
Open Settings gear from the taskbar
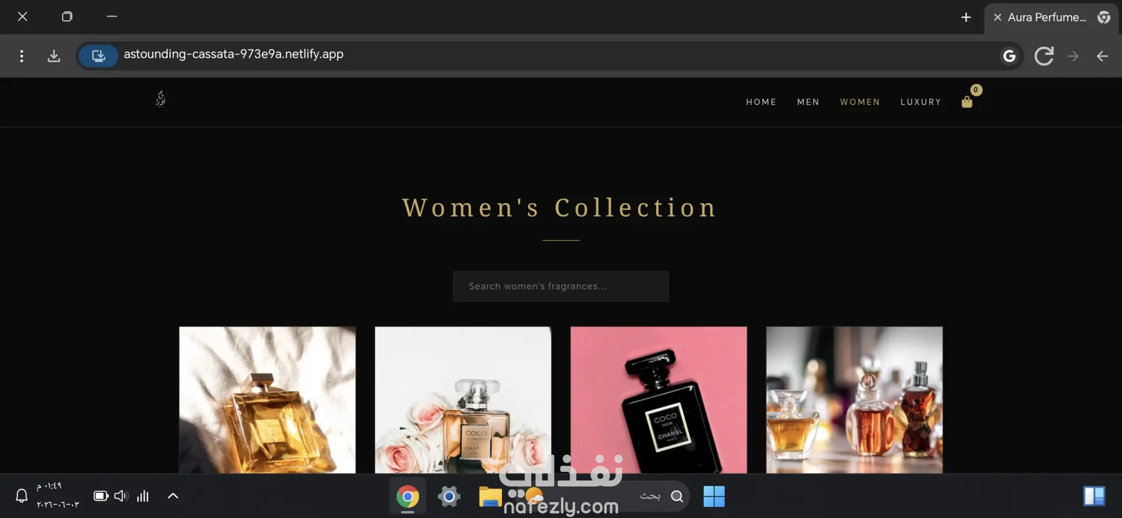click(449, 496)
